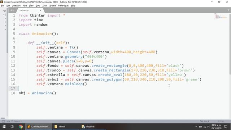Click the string 'green' on line 15
The width and height of the screenshot is (231, 130).
click(x=192, y=79)
